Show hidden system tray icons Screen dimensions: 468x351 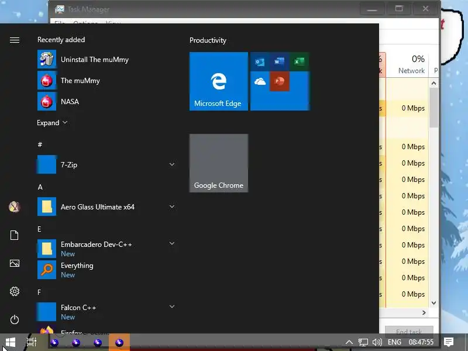(349, 342)
